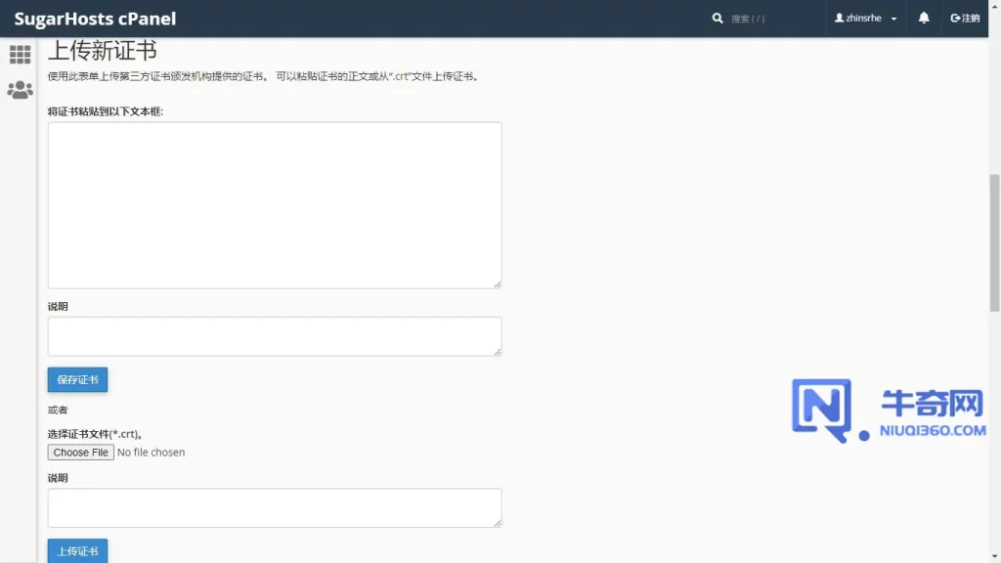Click the first 说明 description field
The width and height of the screenshot is (1001, 563).
[x=275, y=336]
